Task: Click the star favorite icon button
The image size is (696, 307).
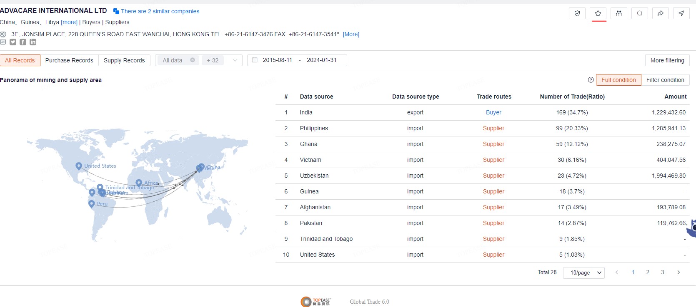Action: click(598, 13)
